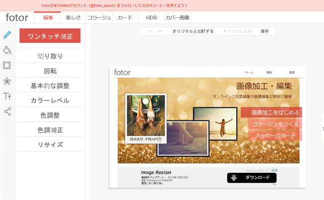Click the ROAD TRIP polaroid photo
This screenshot has width=324, height=200.
146,118
